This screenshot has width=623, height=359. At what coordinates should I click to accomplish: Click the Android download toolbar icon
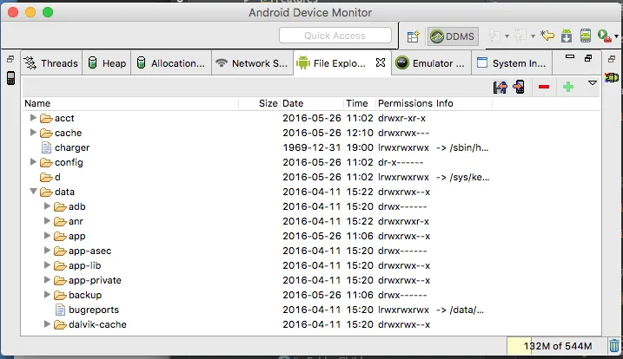pyautogui.click(x=567, y=36)
